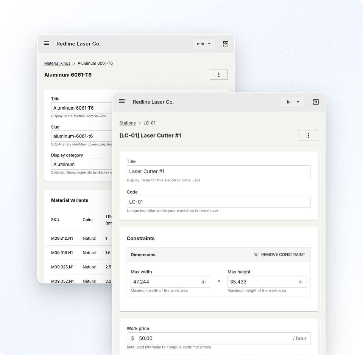Click the Max height input field
The height and width of the screenshot is (355, 363).
pyautogui.click(x=262, y=282)
